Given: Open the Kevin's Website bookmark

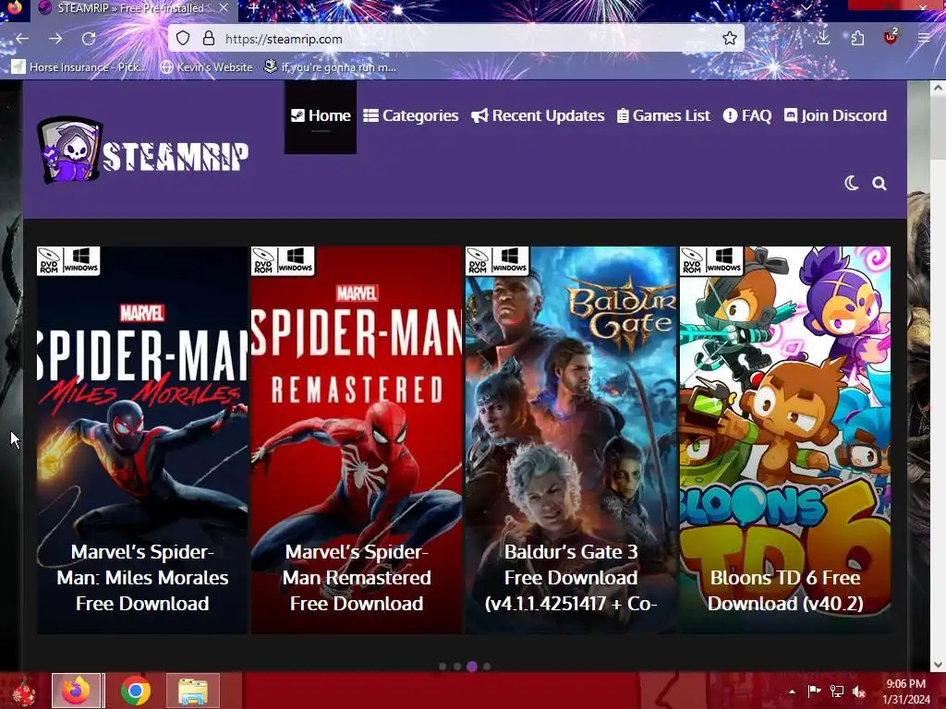Looking at the screenshot, I should tap(206, 66).
